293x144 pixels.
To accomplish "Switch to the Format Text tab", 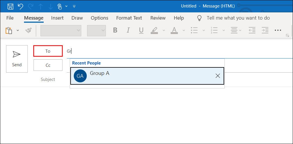I will point(129,18).
